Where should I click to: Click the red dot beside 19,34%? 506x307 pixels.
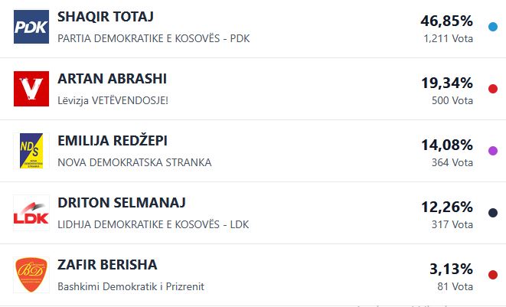point(492,88)
